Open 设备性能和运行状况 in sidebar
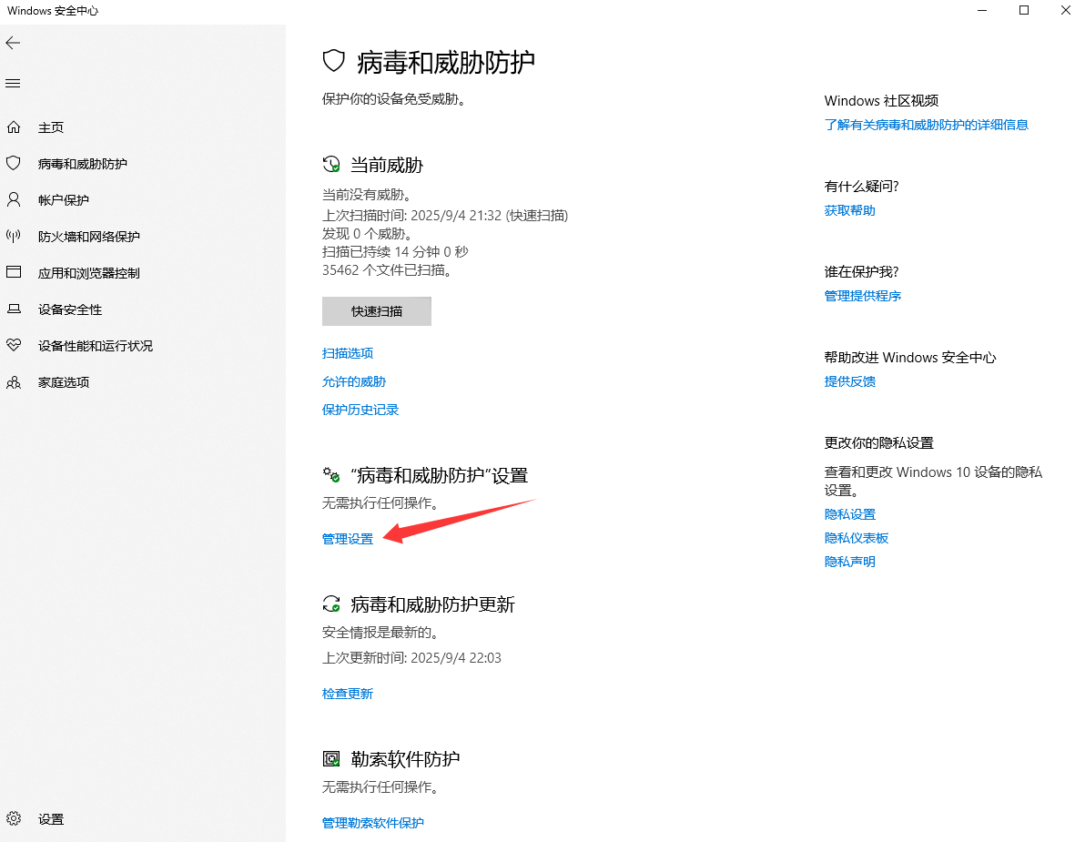1075x842 pixels. pyautogui.click(x=95, y=346)
